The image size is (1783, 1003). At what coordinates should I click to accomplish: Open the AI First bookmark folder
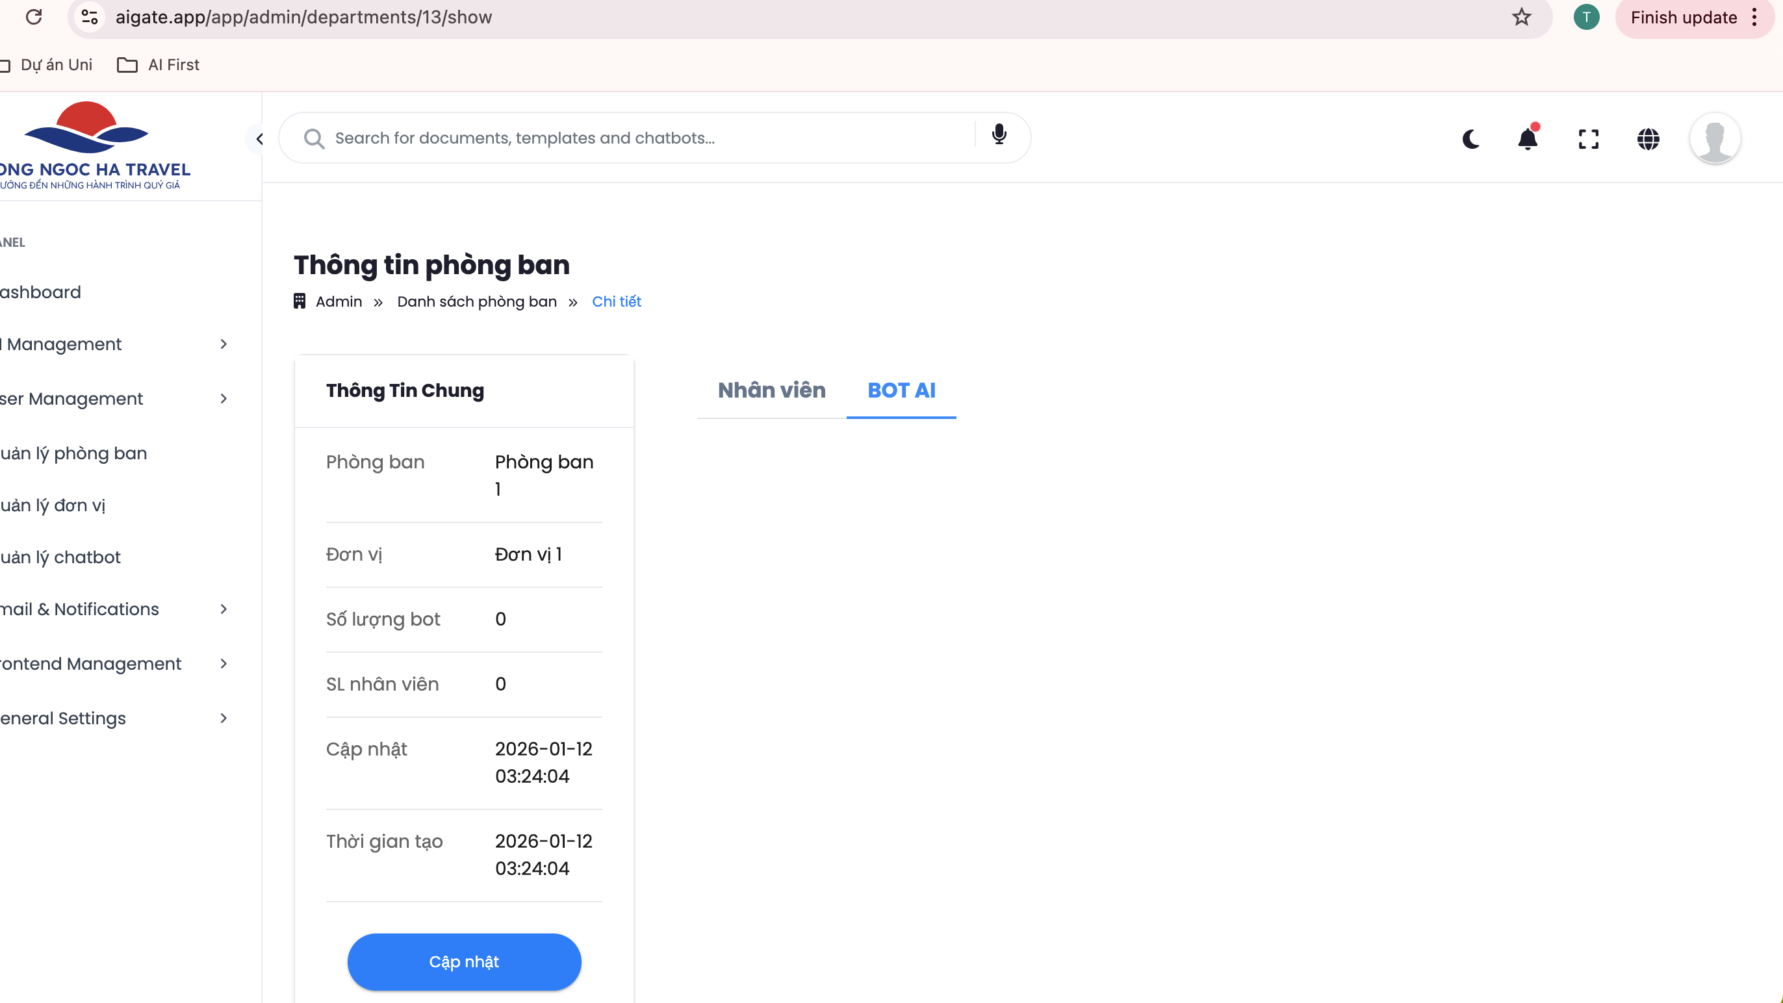click(159, 65)
